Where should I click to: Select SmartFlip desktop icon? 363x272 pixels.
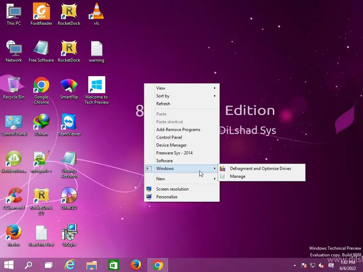[x=69, y=88]
